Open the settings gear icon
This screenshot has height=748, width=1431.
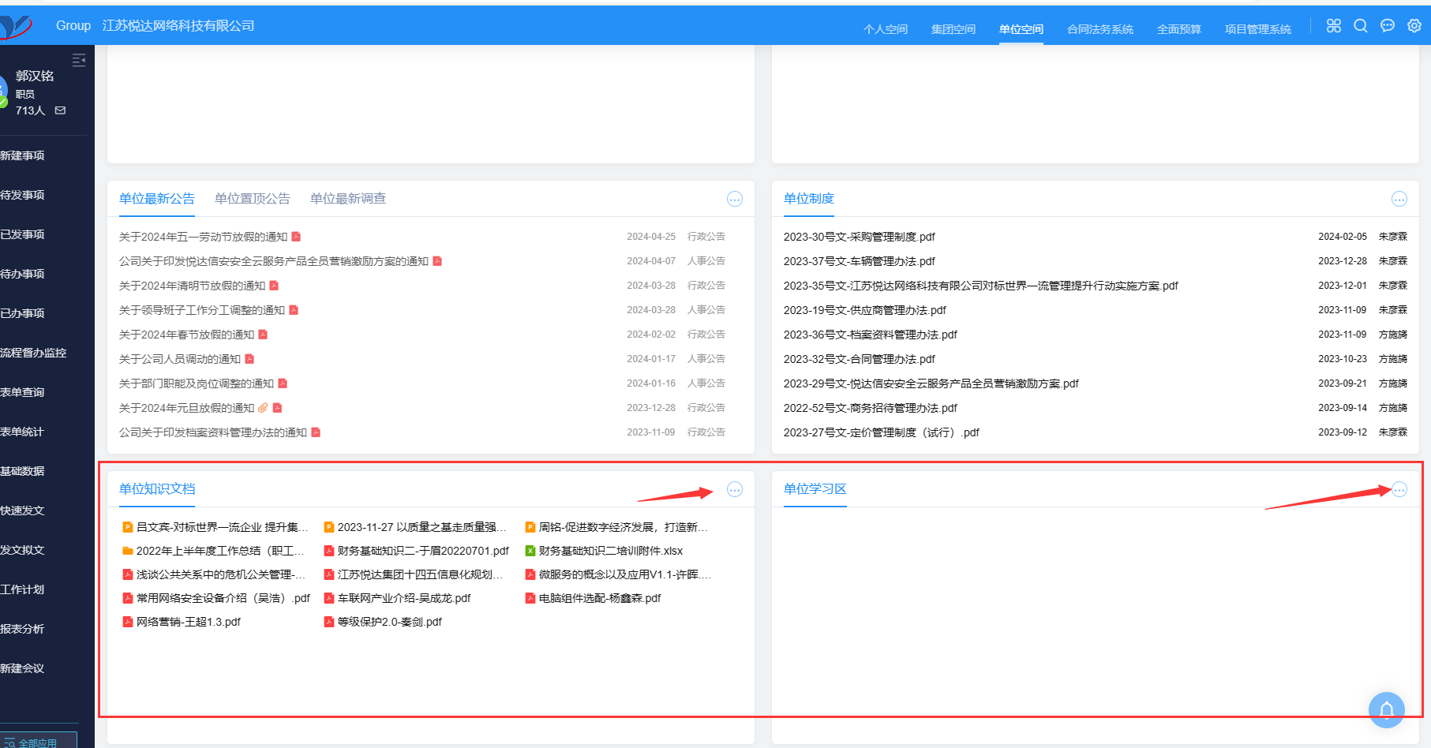click(x=1414, y=26)
